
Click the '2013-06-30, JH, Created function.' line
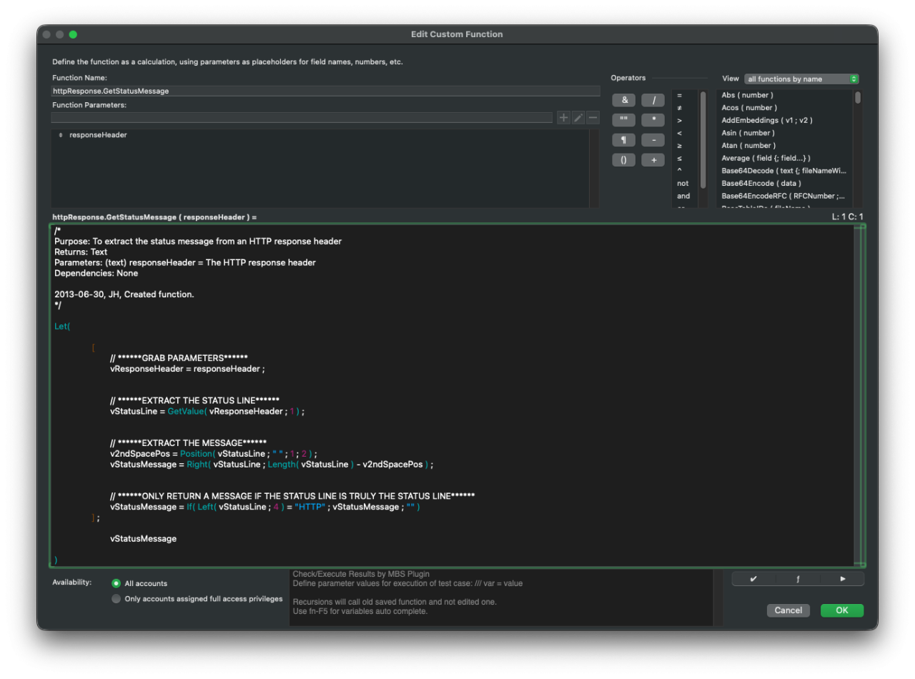[x=124, y=294]
